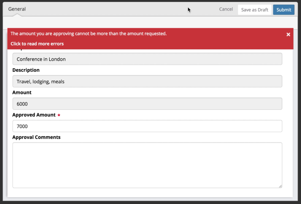Open the link to read more errors

tap(37, 44)
